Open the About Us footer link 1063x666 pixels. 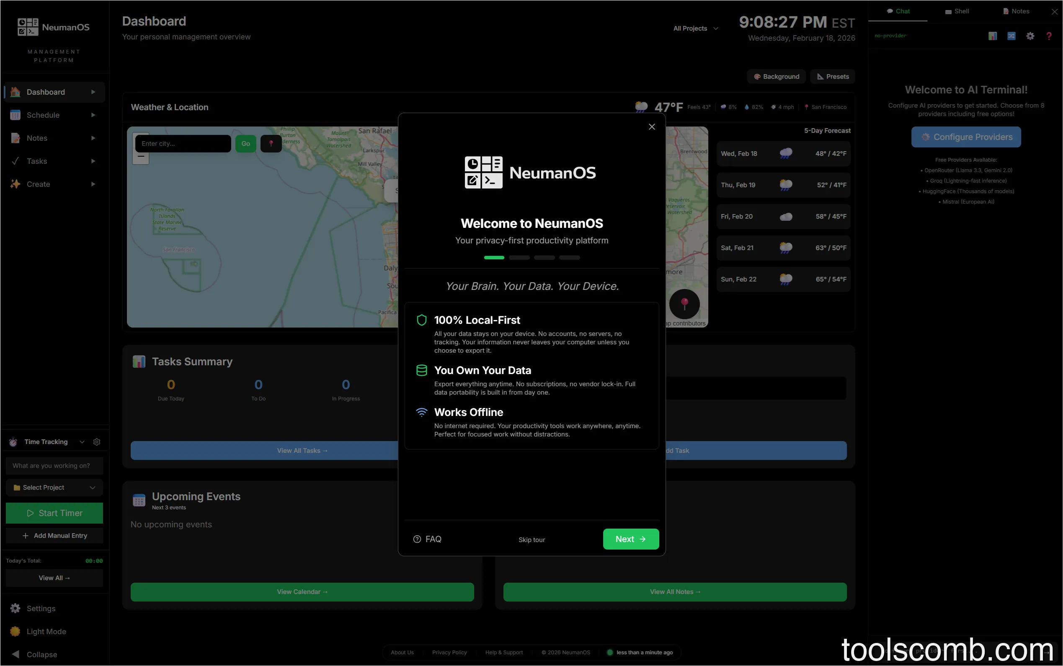click(402, 652)
